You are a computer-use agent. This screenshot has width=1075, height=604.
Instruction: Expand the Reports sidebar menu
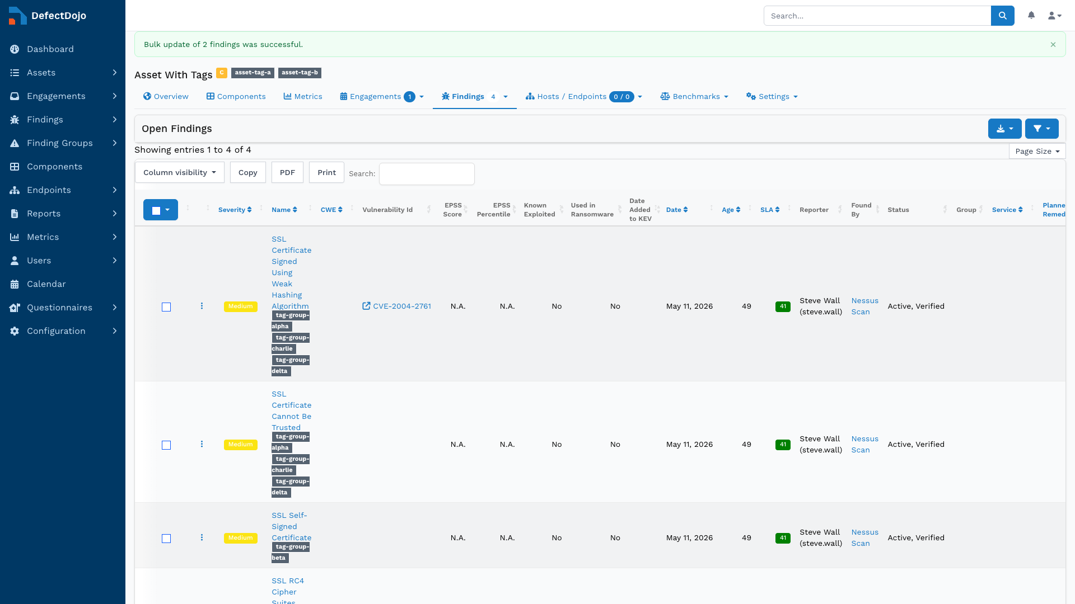(x=63, y=214)
